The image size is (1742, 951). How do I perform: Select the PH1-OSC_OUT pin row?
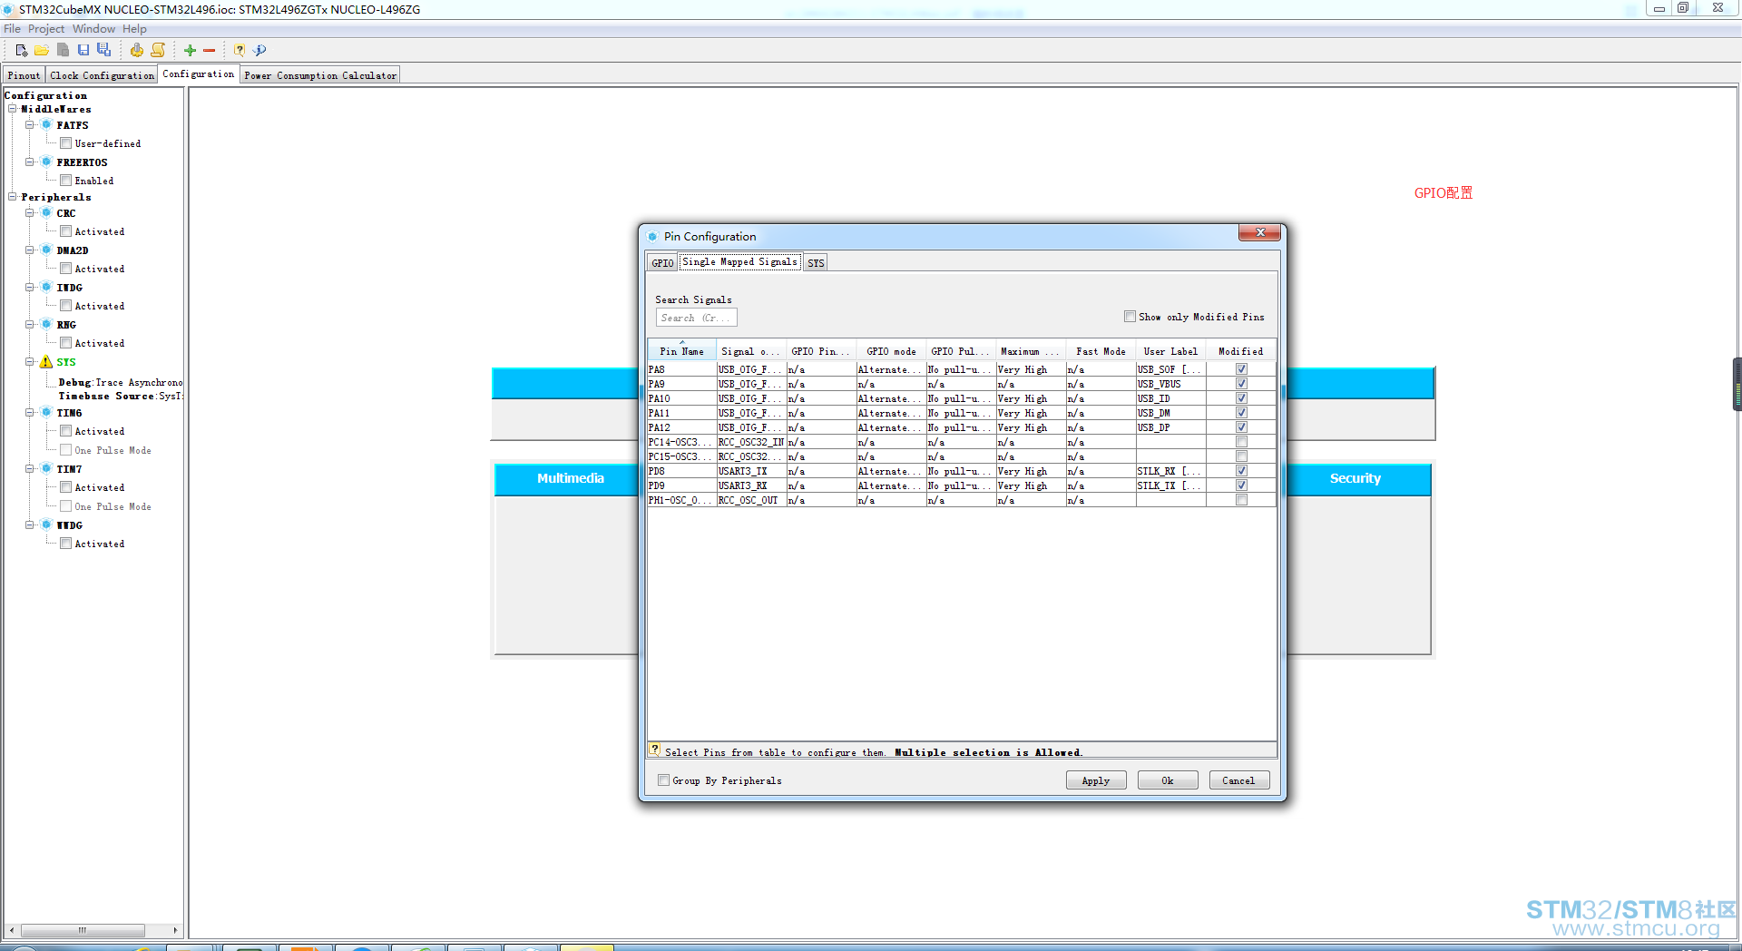point(962,500)
